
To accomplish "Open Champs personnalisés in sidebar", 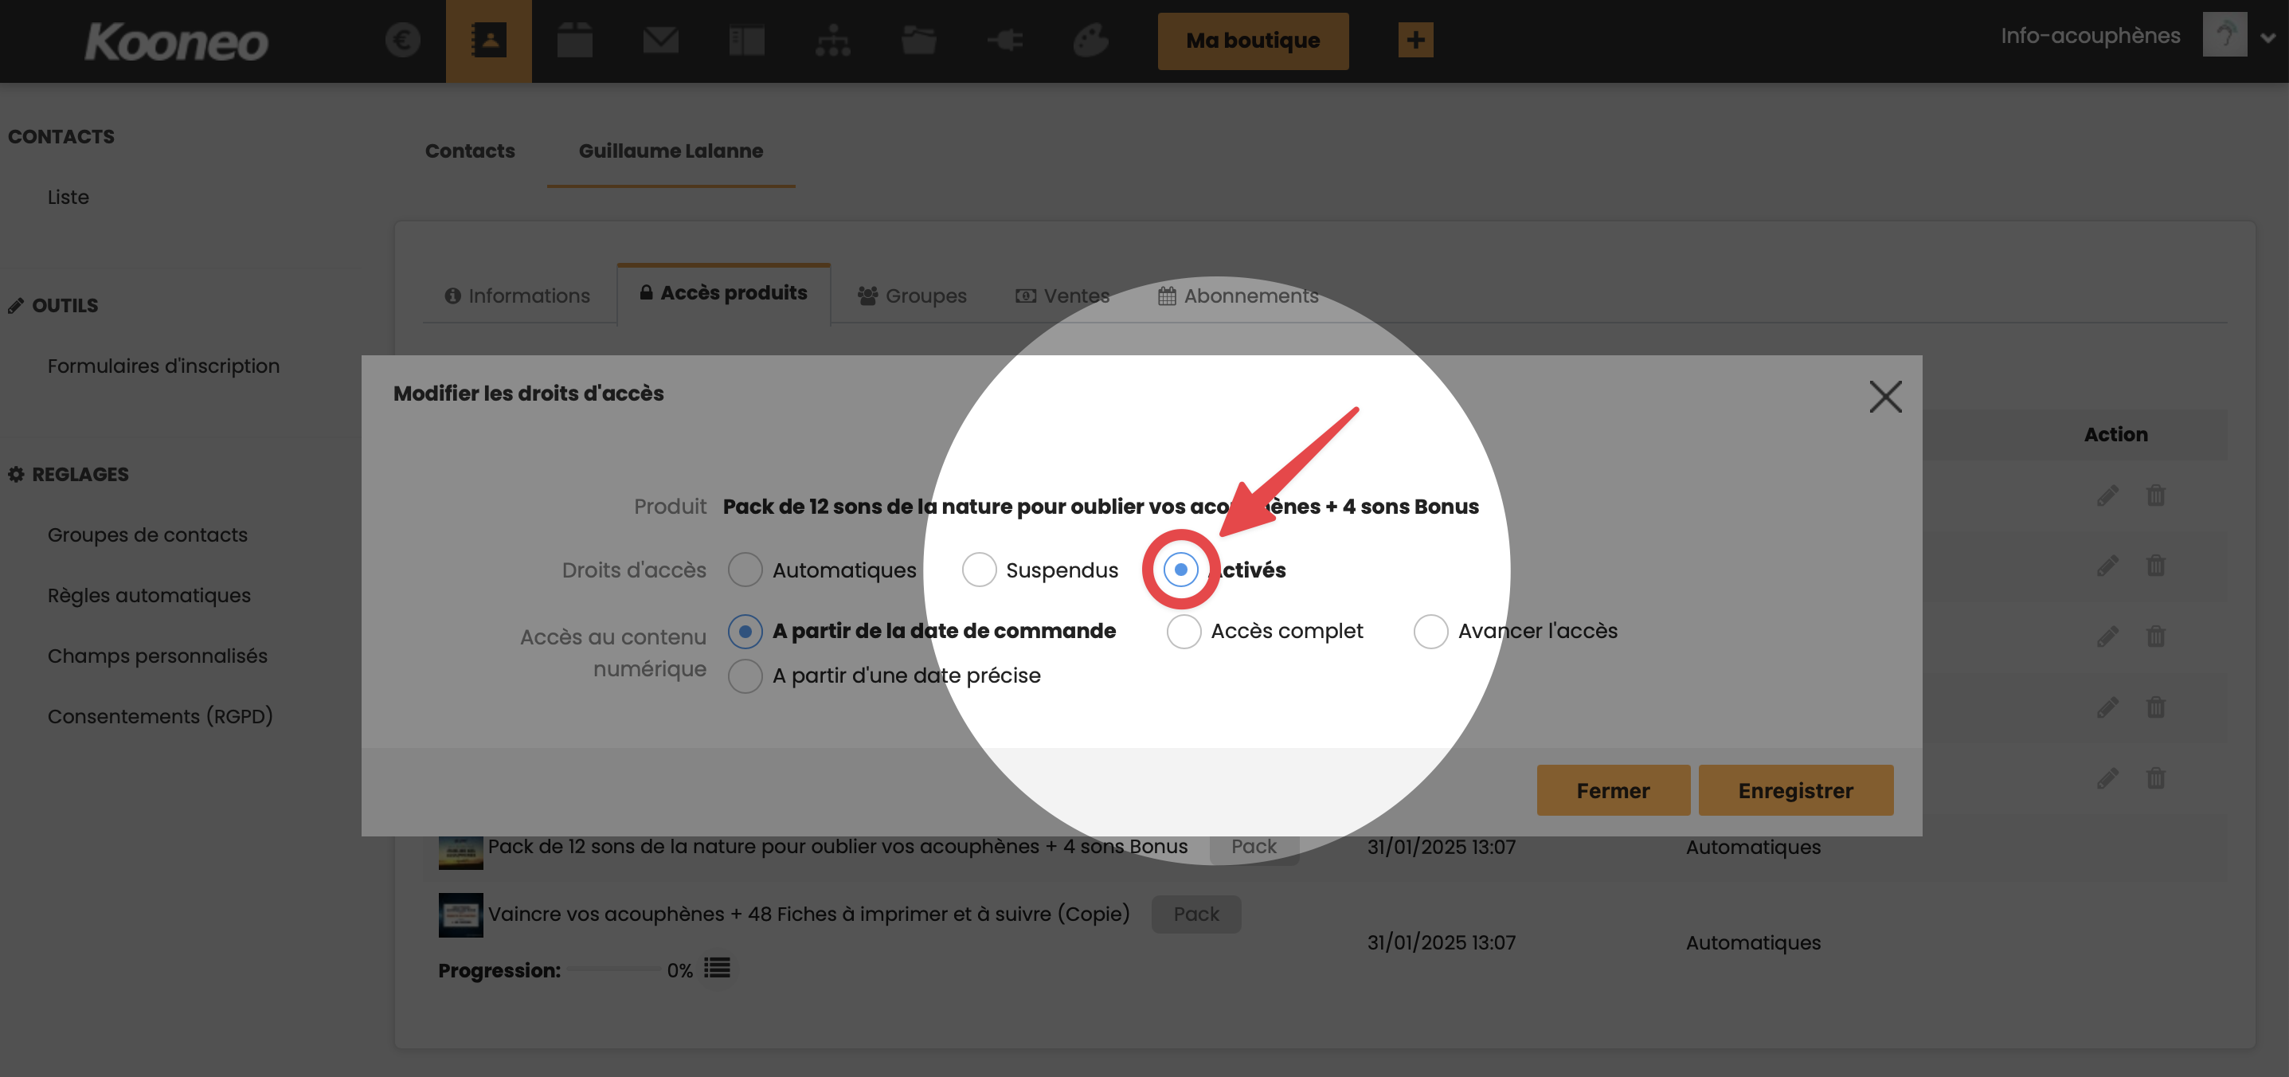I will pos(157,656).
